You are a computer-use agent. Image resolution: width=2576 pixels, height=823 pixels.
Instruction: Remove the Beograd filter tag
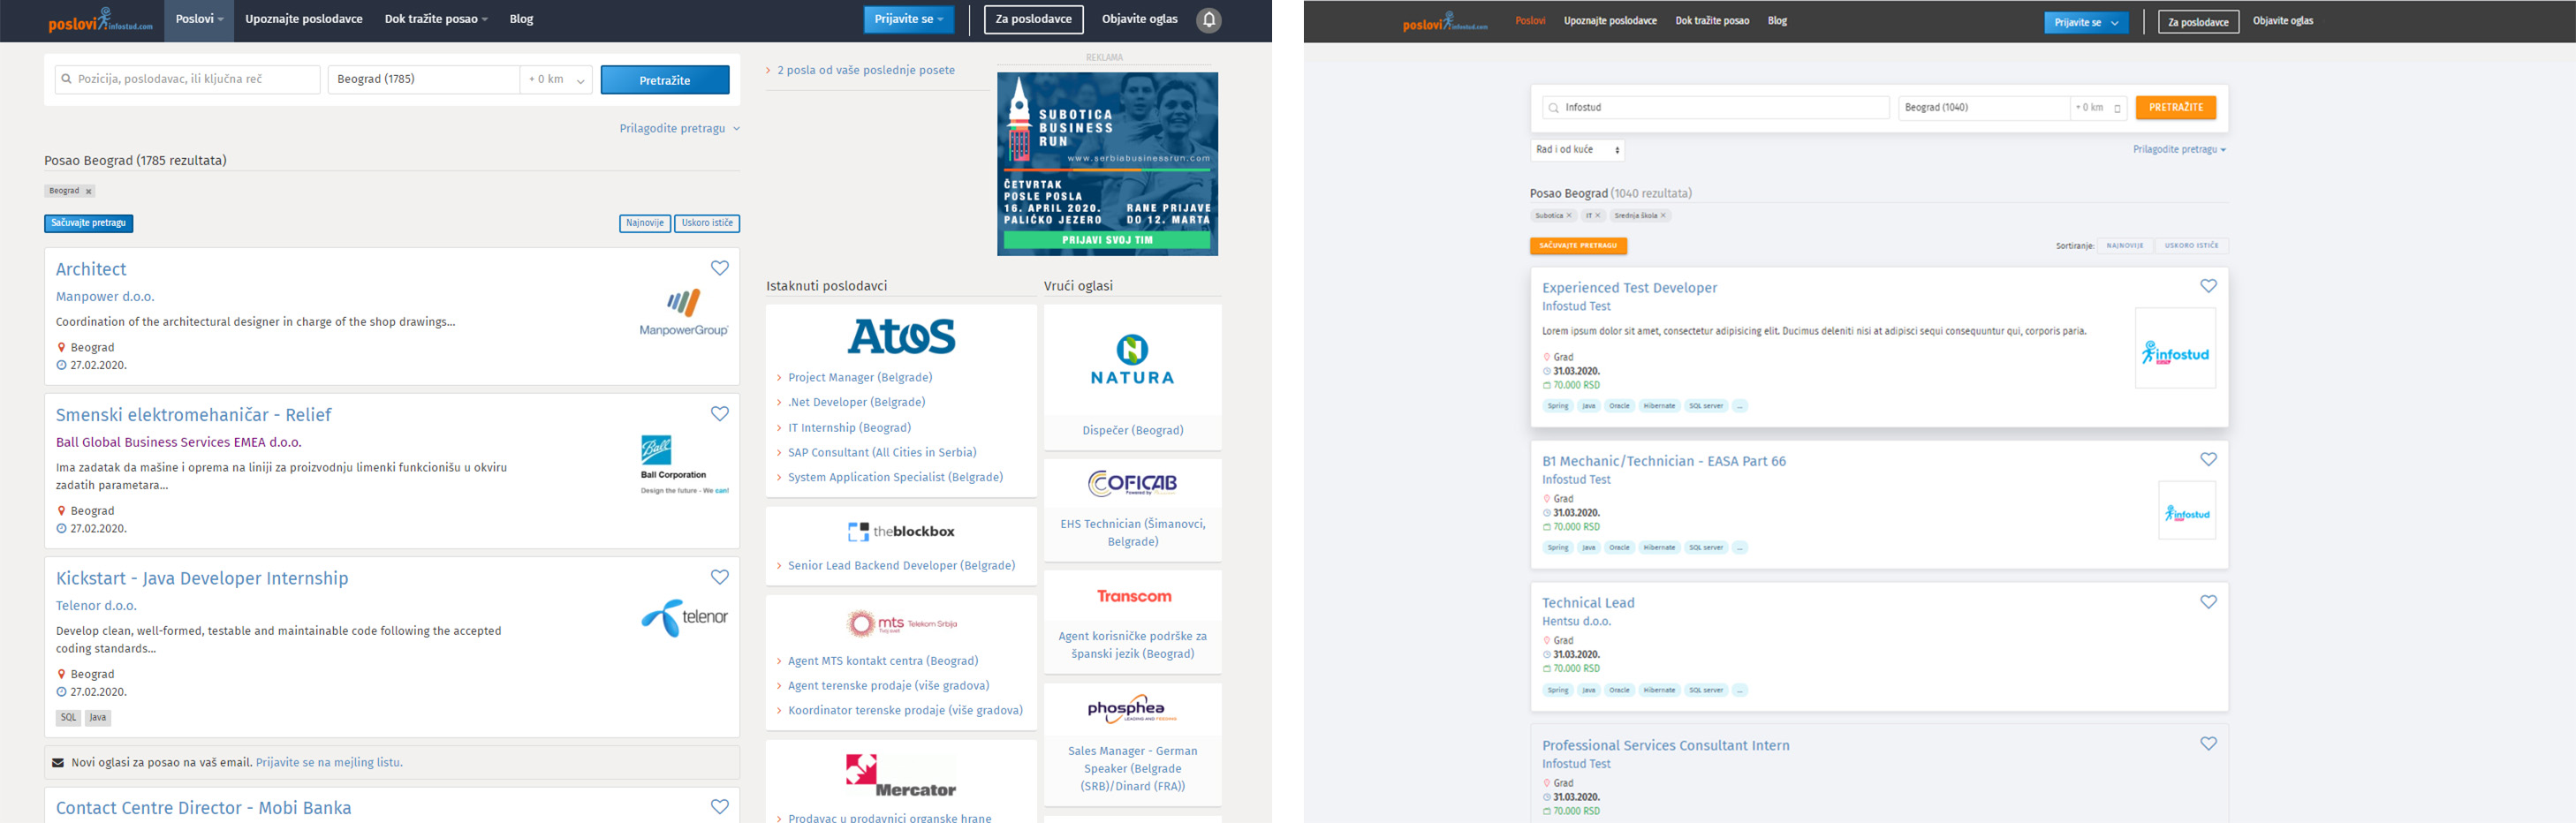coord(88,191)
